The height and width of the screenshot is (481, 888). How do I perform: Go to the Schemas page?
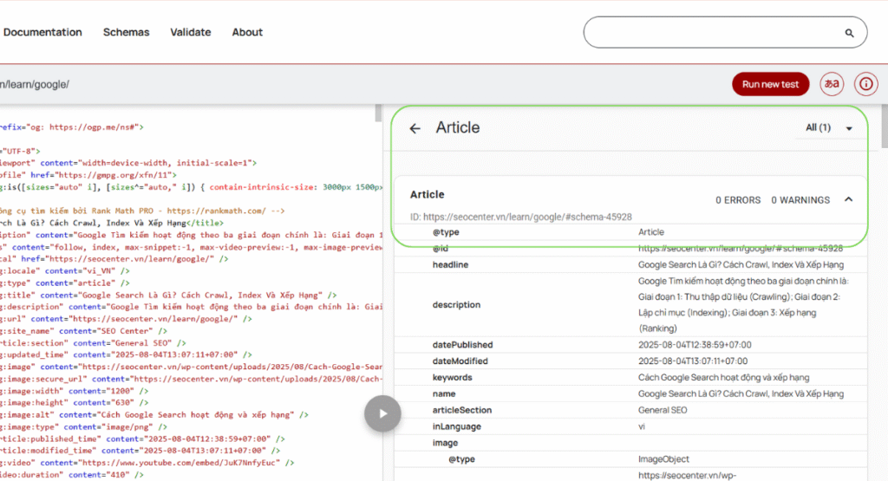coord(126,32)
